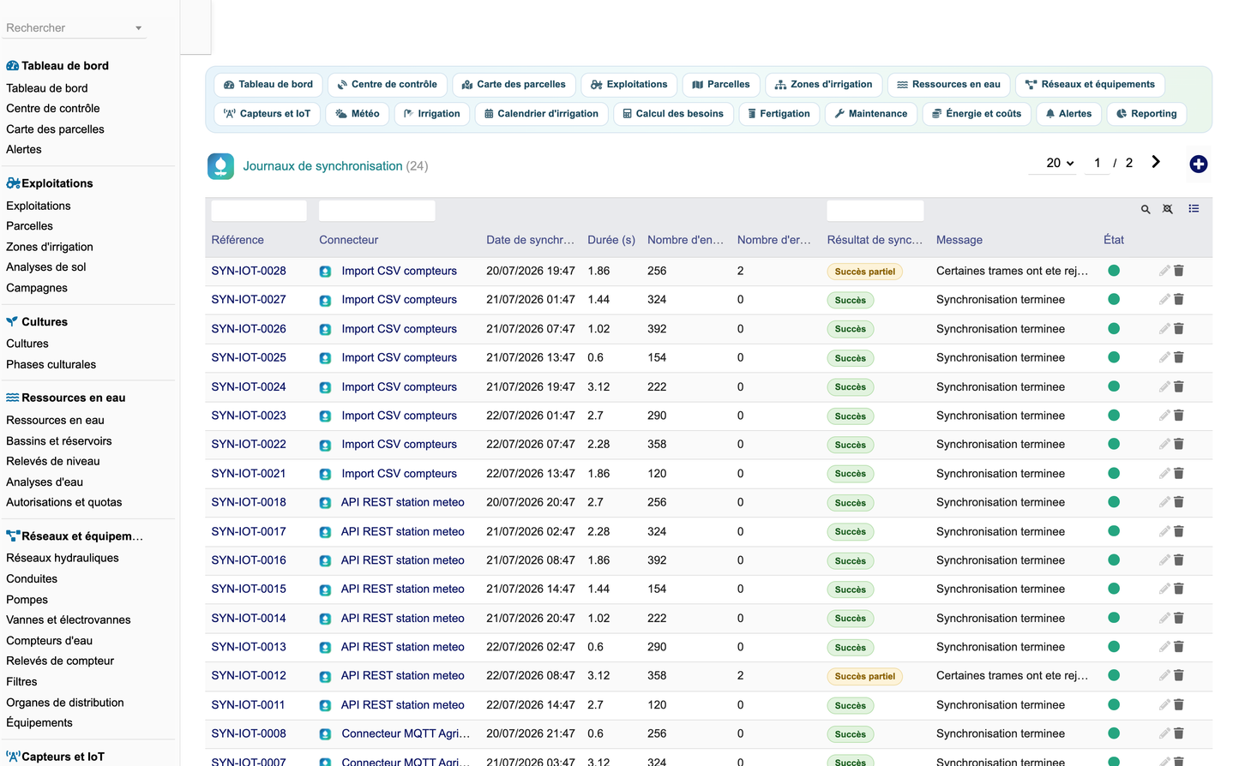Select Zones d'irrigation in sidebar
The width and height of the screenshot is (1239, 766).
click(x=50, y=247)
